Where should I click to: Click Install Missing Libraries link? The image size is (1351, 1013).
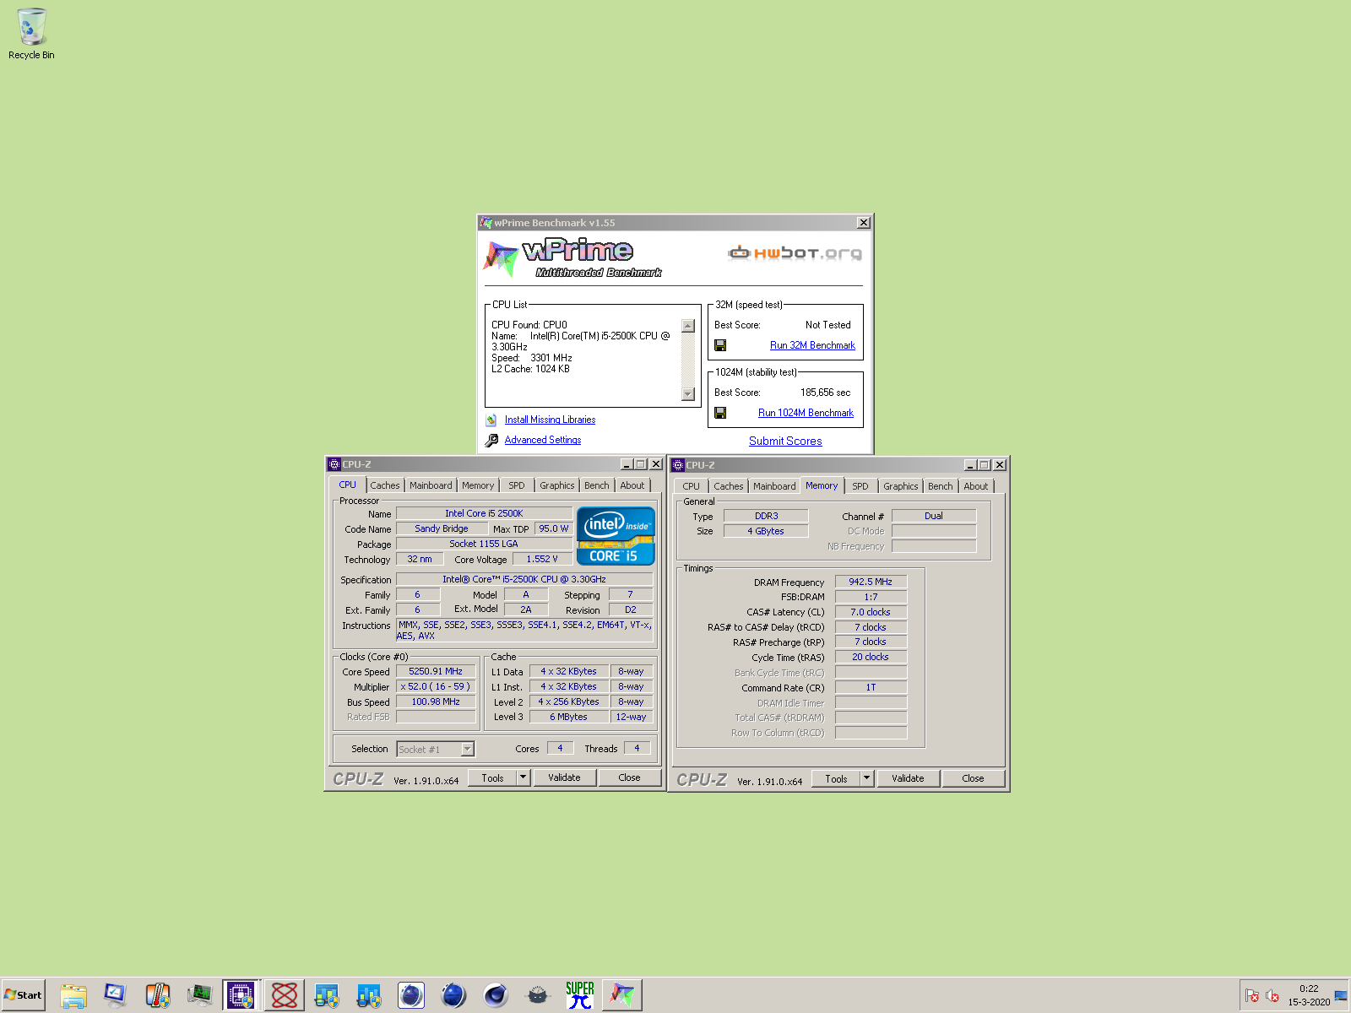[x=550, y=420]
